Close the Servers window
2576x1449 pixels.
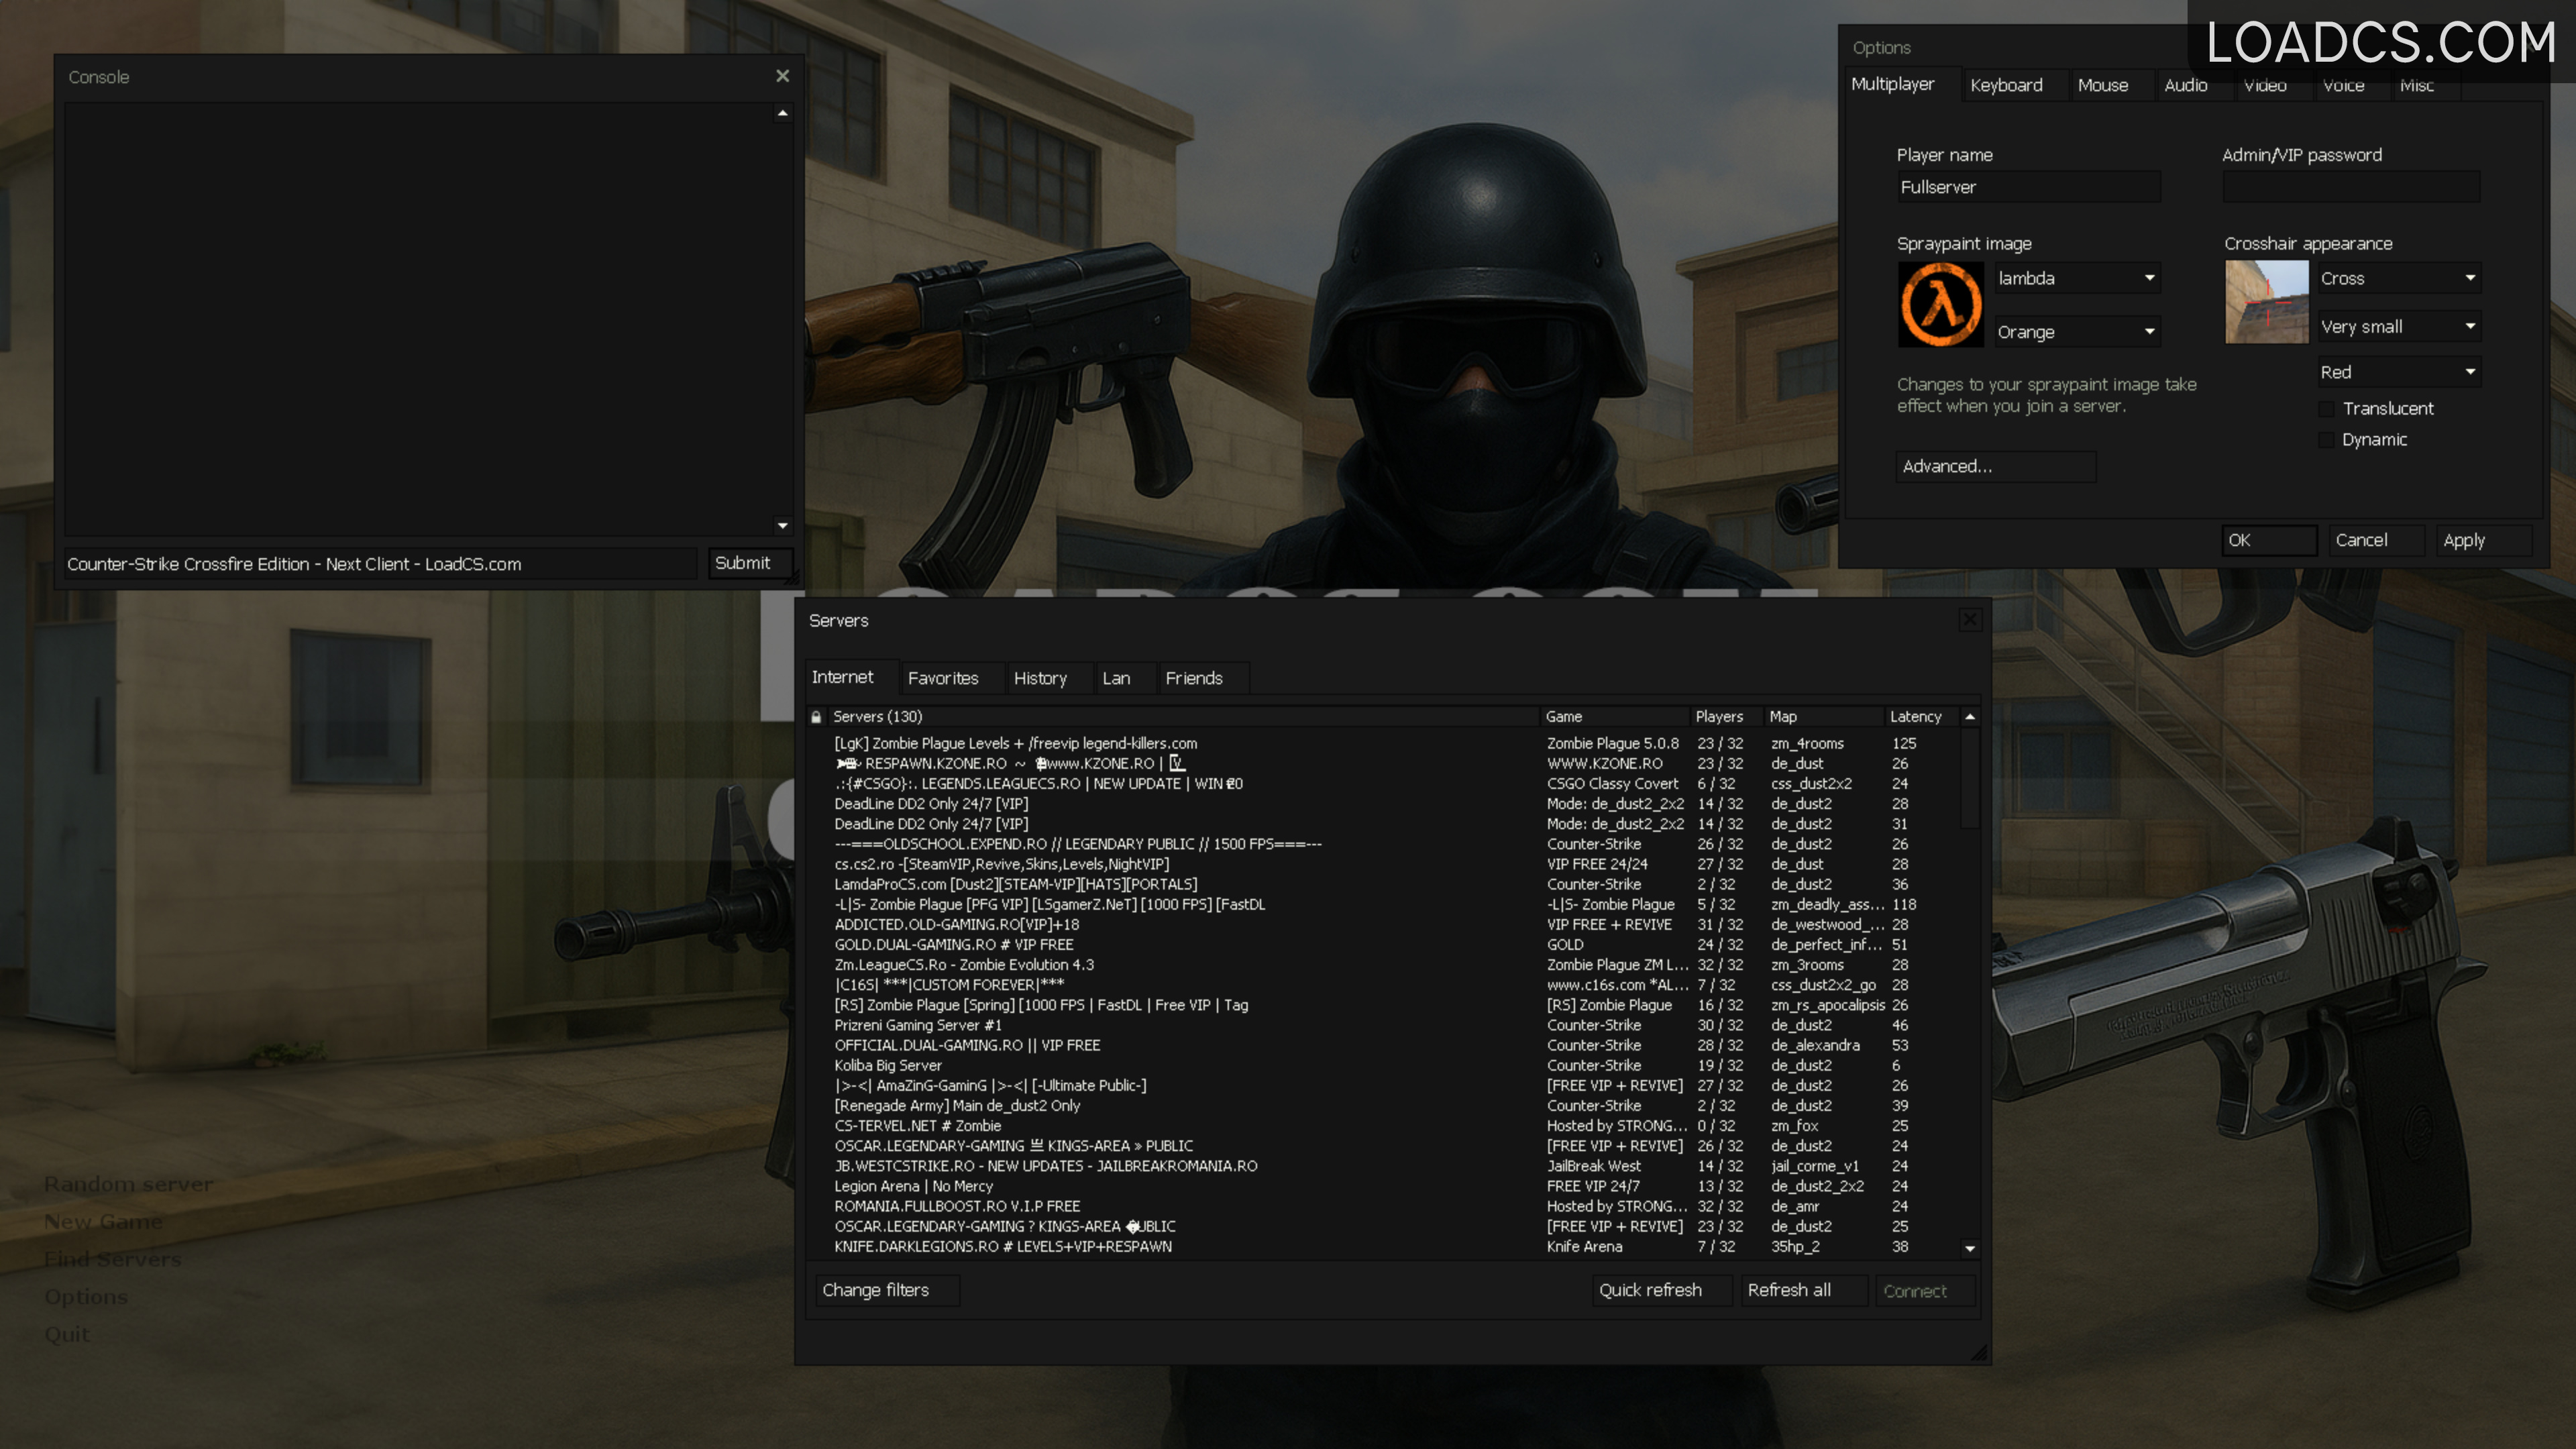pos(1969,620)
